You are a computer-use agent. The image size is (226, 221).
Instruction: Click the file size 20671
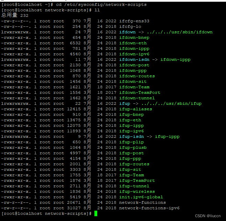pyautogui.click(x=74, y=202)
